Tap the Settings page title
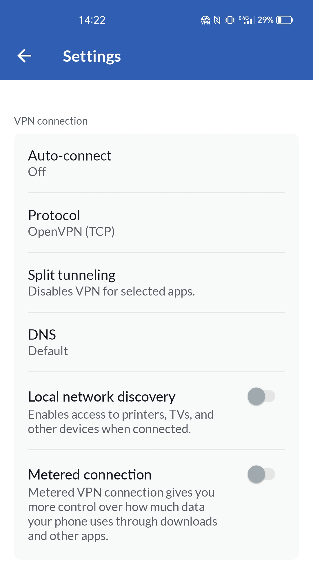313x567 pixels. [92, 56]
